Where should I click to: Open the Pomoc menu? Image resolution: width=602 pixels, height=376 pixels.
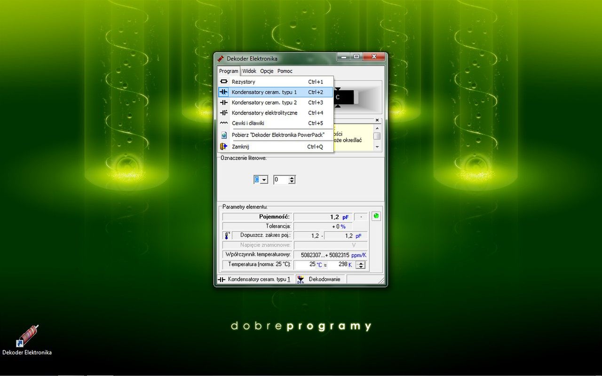pos(285,71)
